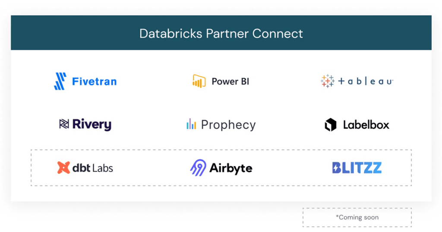Open the Tableau wordmark

pos(365,82)
